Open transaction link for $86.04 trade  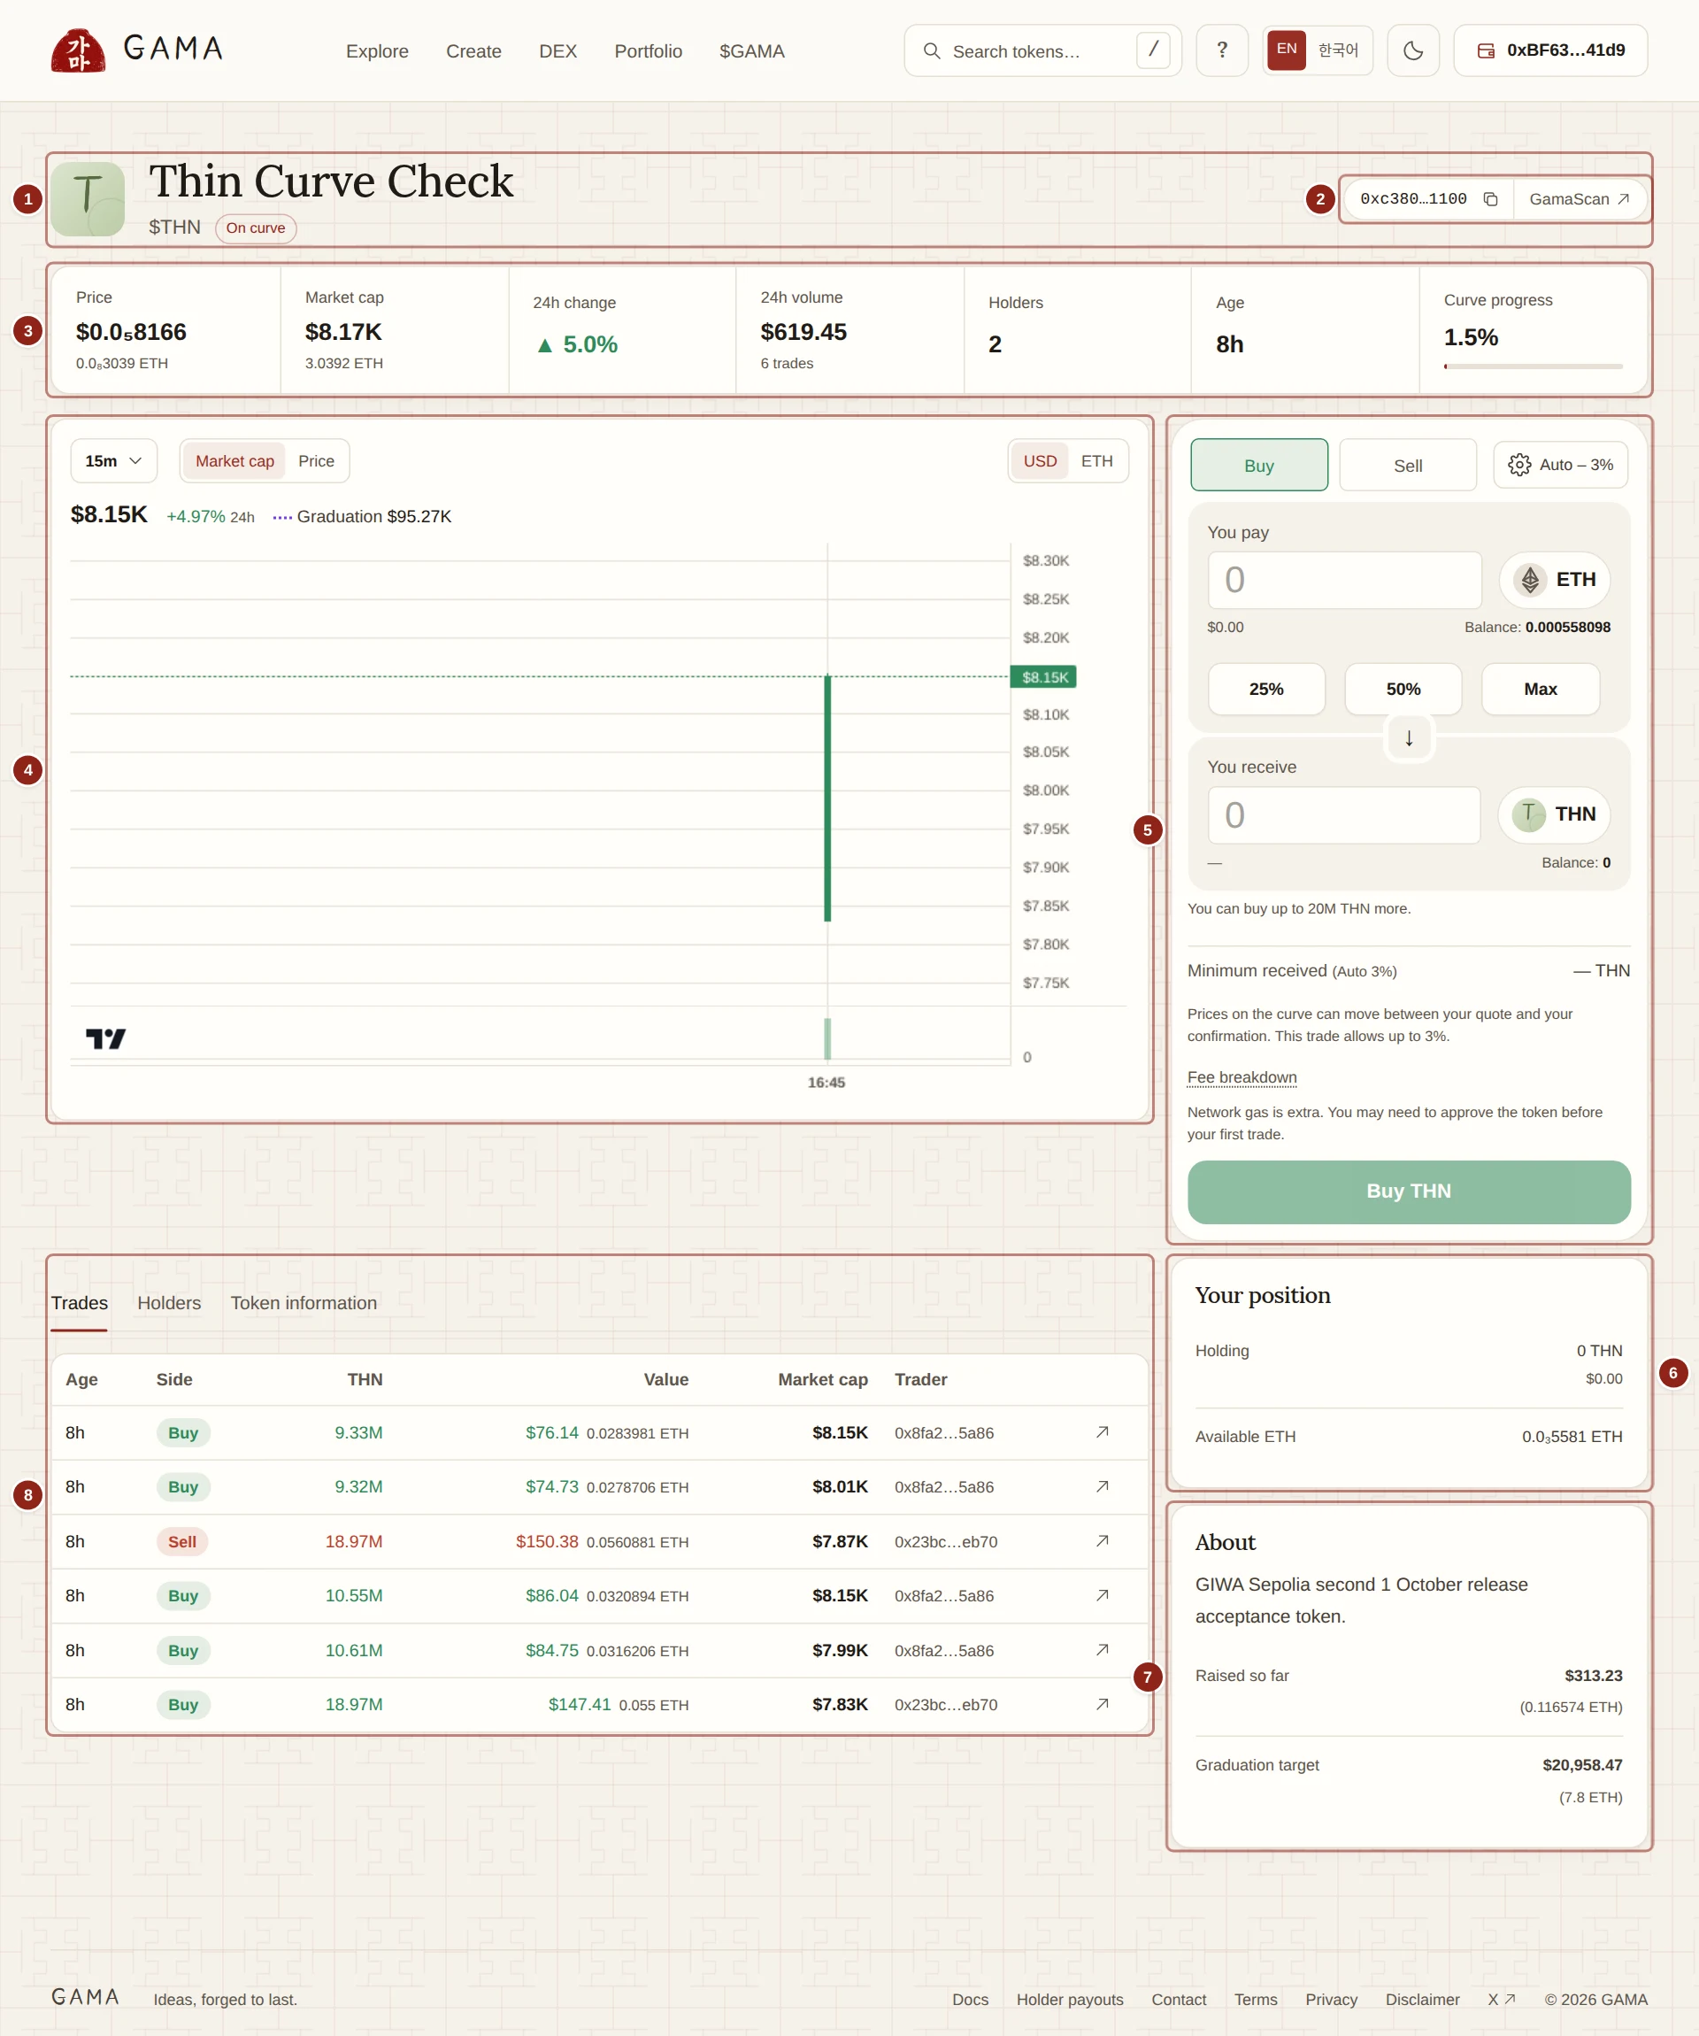click(1102, 1595)
